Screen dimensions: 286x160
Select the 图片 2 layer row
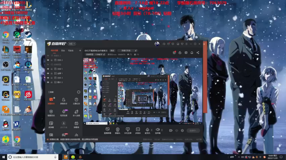pos(64,82)
